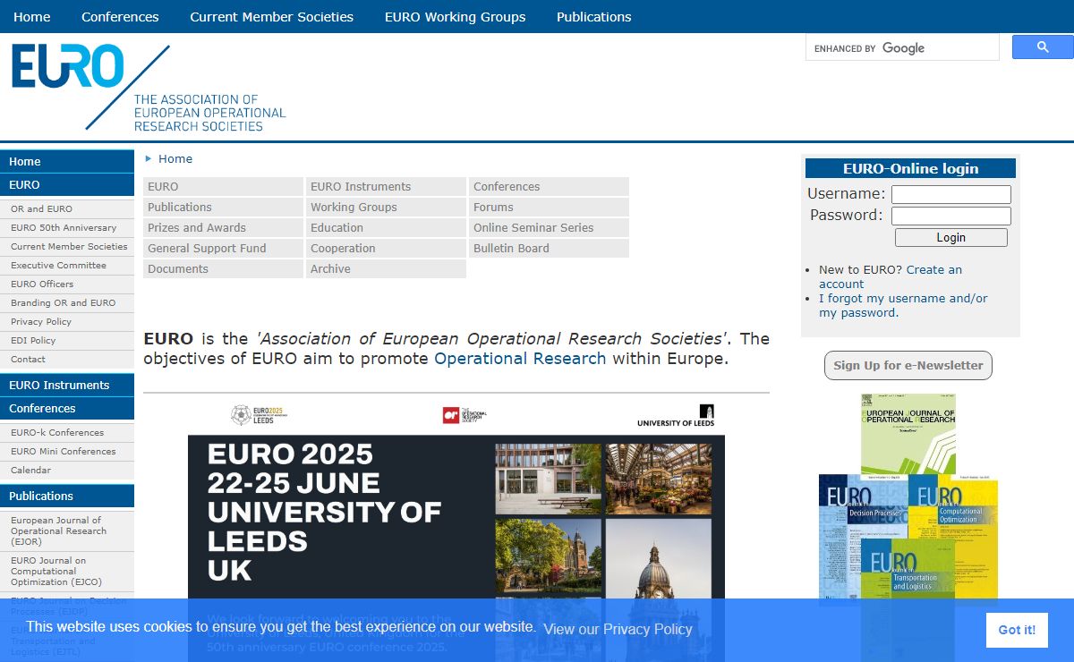Open Current Member Societies top menu
The width and height of the screenshot is (1074, 662).
271,17
